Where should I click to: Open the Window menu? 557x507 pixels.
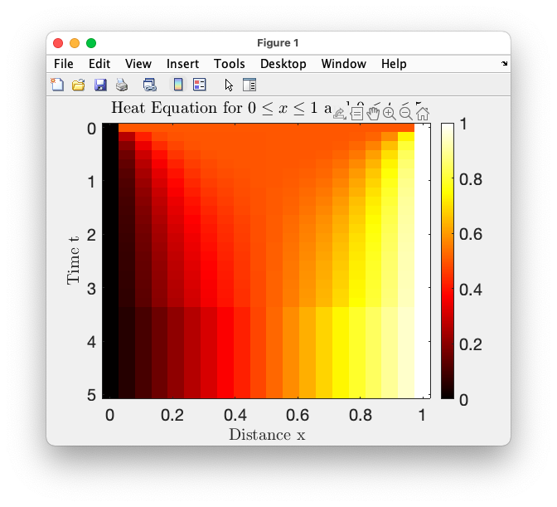click(x=343, y=64)
